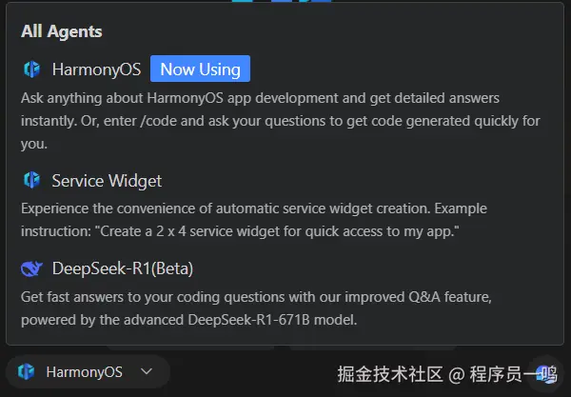Click the "Ask anything about HarmonyOS" description

click(x=143, y=98)
